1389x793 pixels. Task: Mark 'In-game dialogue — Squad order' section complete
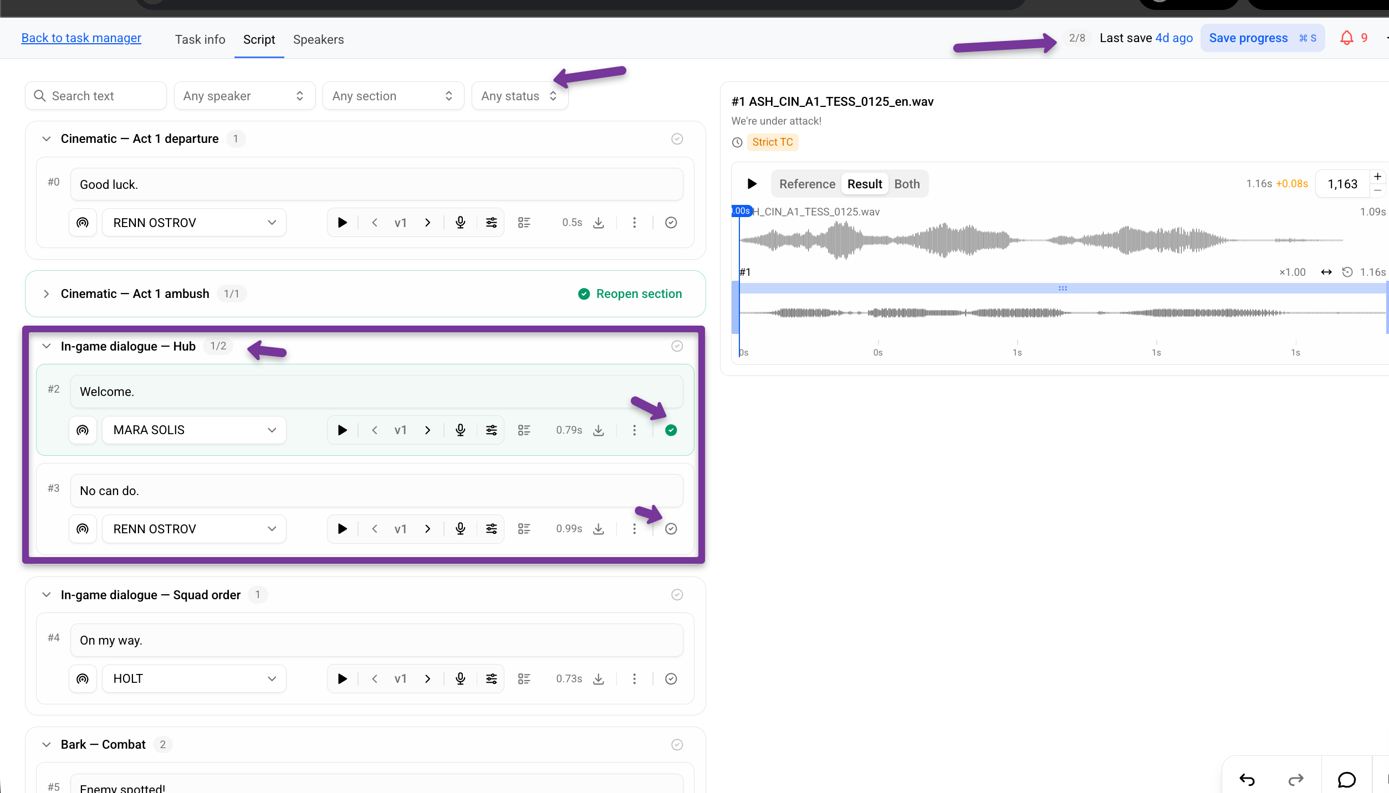click(x=677, y=595)
